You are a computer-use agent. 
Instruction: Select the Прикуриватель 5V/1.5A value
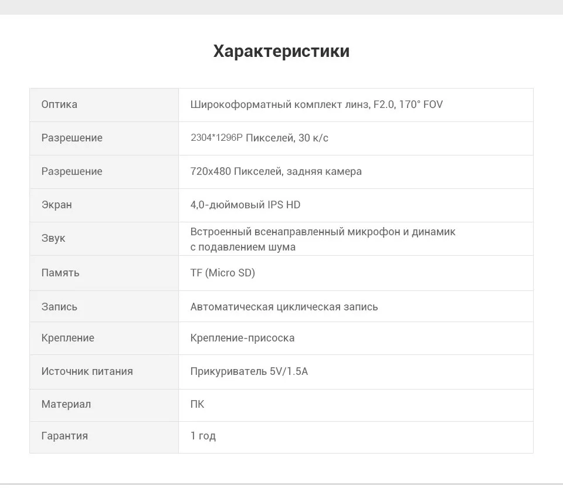(x=249, y=371)
